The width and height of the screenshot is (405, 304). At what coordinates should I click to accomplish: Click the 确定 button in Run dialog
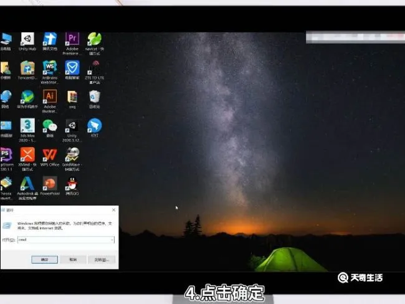coord(44,260)
